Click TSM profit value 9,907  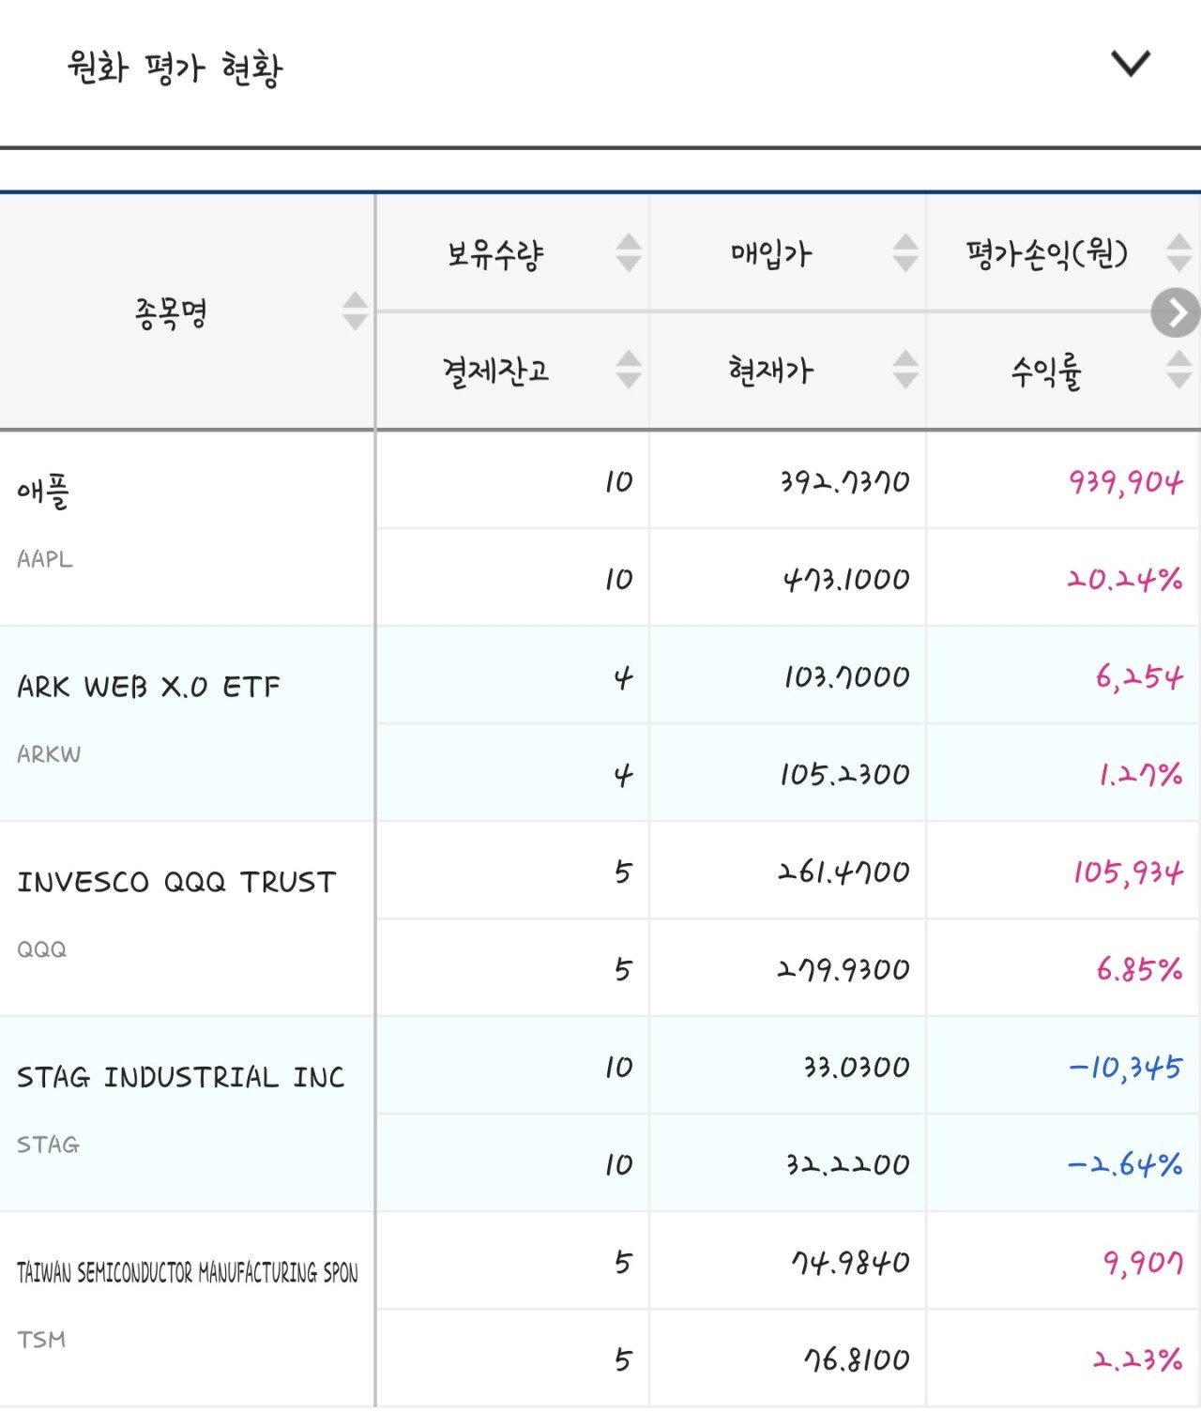(1143, 1264)
